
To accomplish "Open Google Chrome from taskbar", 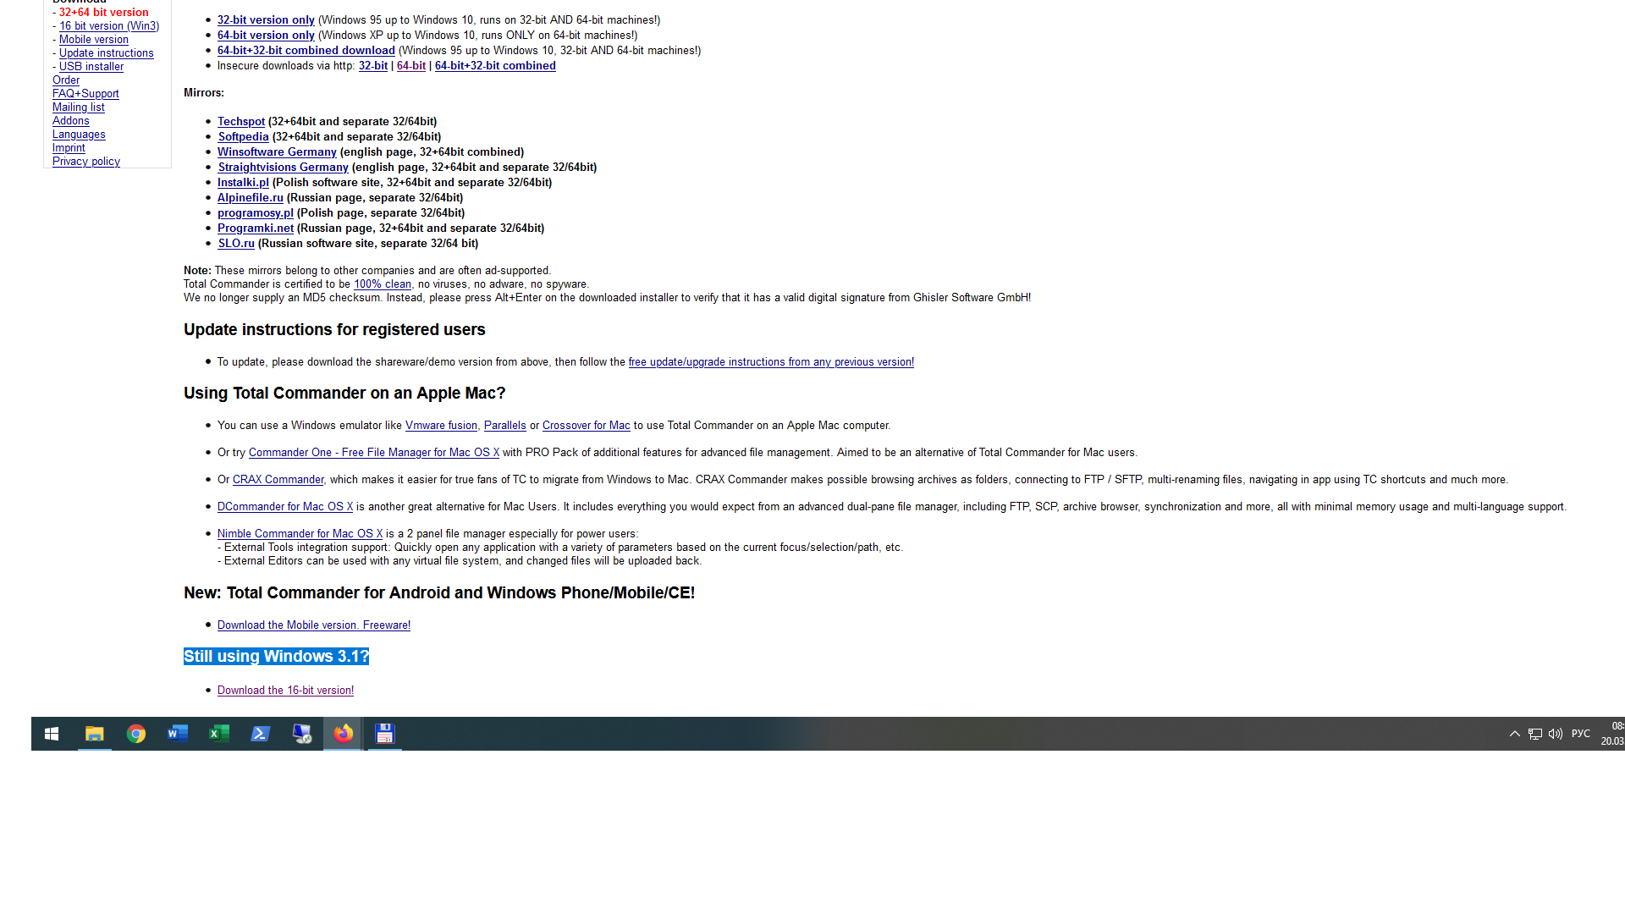I will [136, 733].
